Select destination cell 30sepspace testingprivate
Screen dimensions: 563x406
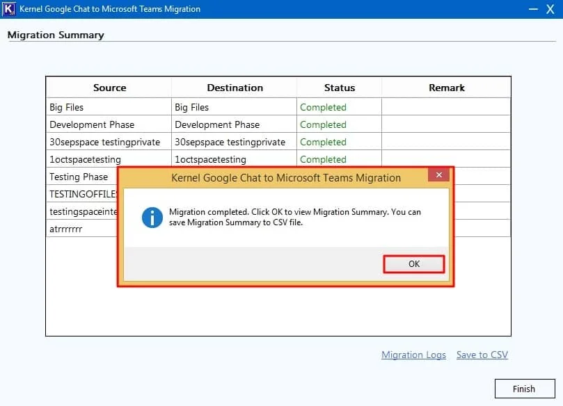pyautogui.click(x=234, y=142)
